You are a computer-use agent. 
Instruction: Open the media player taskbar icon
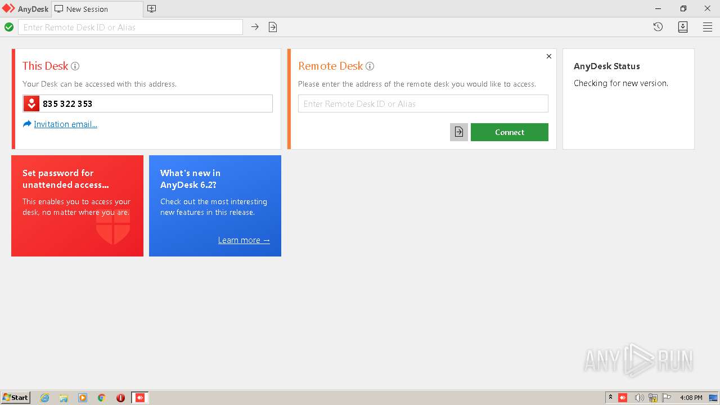(x=83, y=398)
